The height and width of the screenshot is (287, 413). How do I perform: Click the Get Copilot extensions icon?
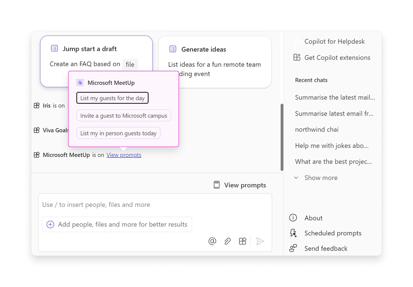coord(297,57)
